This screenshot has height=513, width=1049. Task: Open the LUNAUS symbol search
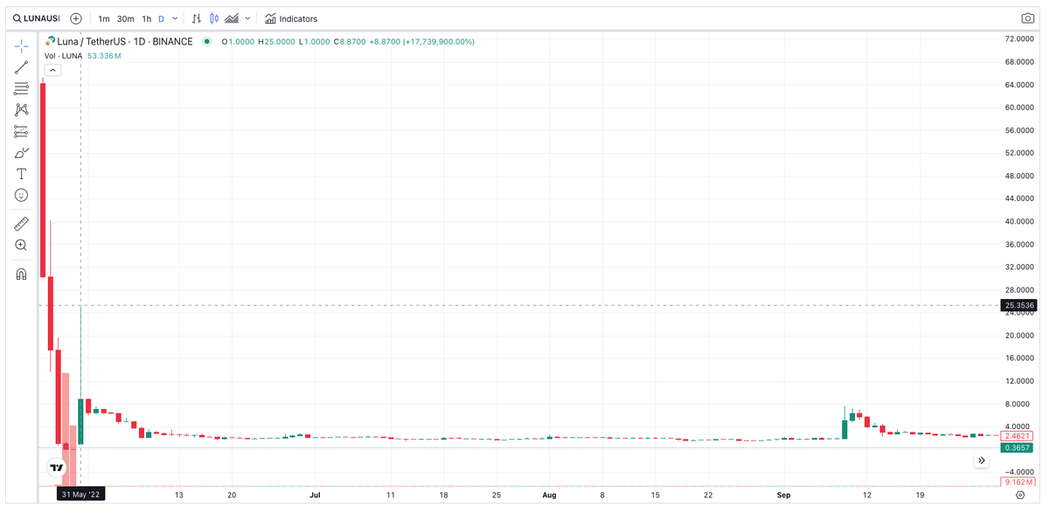(37, 18)
